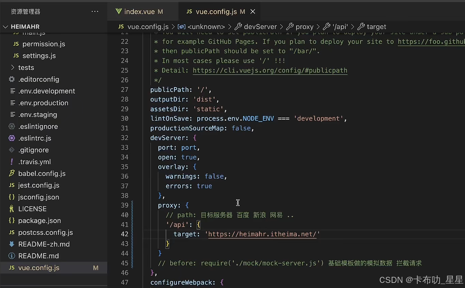Click the devServer breadcrumb segment
Viewport: 465px width, 288px height.
click(260, 27)
